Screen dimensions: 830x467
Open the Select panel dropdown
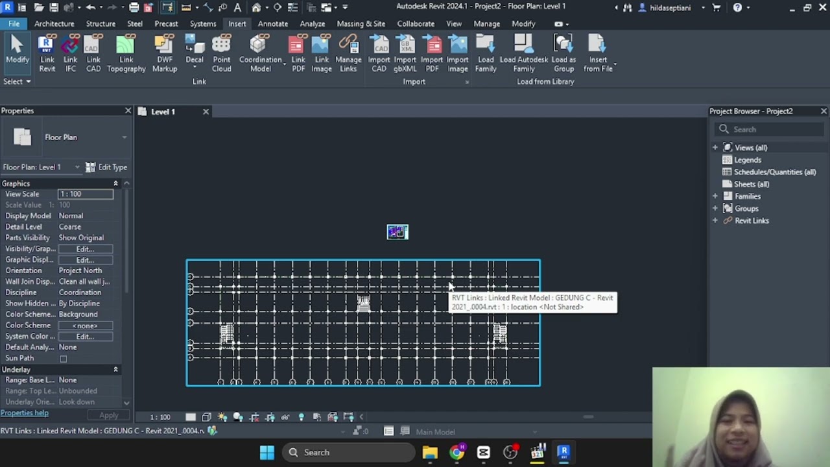point(17,82)
